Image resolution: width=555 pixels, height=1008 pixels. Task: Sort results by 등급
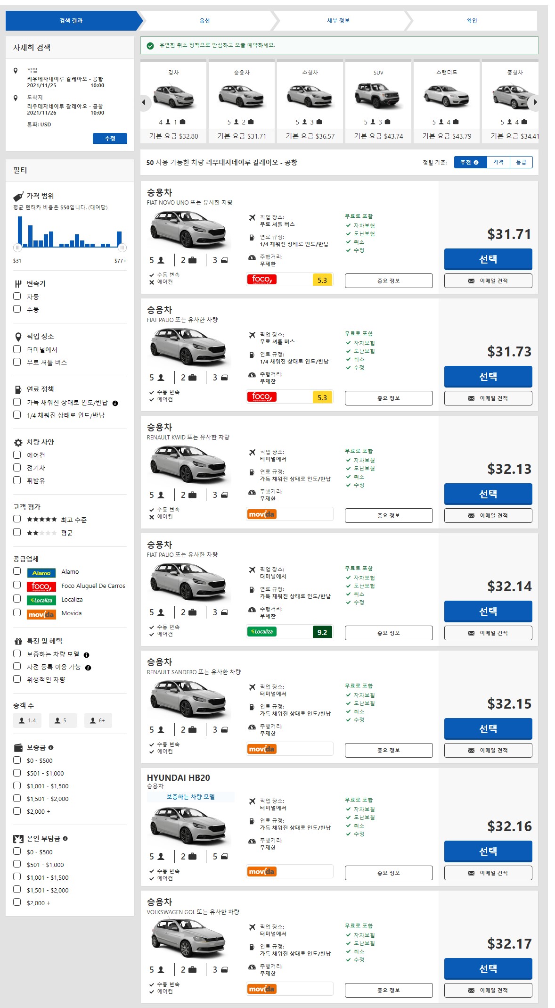pyautogui.click(x=521, y=162)
